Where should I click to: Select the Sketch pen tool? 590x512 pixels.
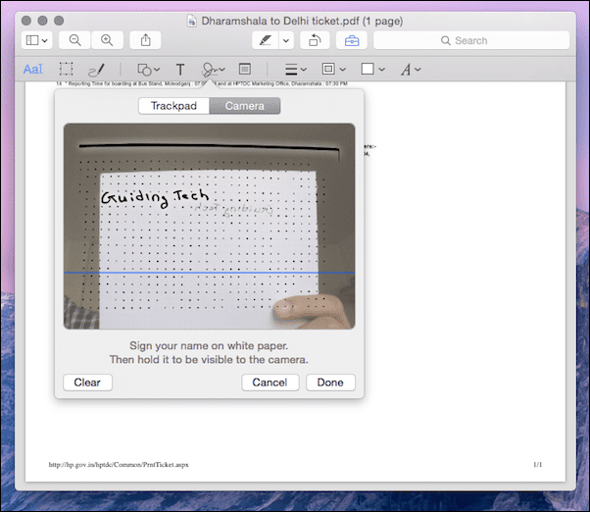pyautogui.click(x=96, y=70)
